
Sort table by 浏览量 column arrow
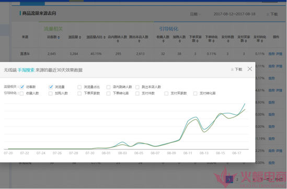pos(80,37)
